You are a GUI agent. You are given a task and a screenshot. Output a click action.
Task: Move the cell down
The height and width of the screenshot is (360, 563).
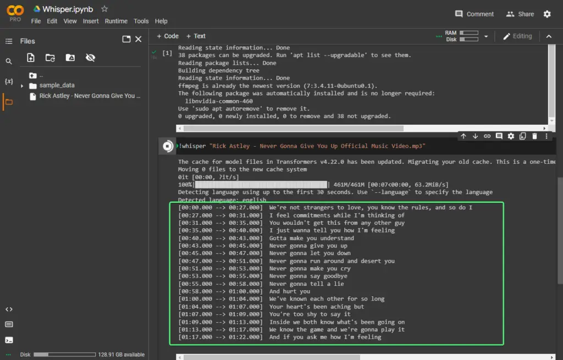(x=475, y=136)
